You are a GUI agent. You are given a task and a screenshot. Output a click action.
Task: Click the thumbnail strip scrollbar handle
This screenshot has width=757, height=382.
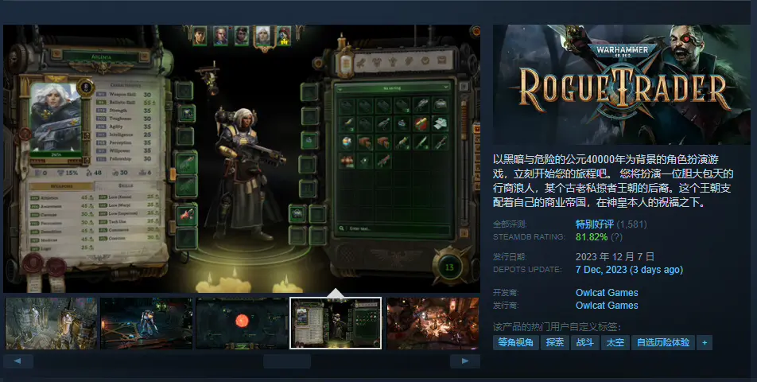286,361
